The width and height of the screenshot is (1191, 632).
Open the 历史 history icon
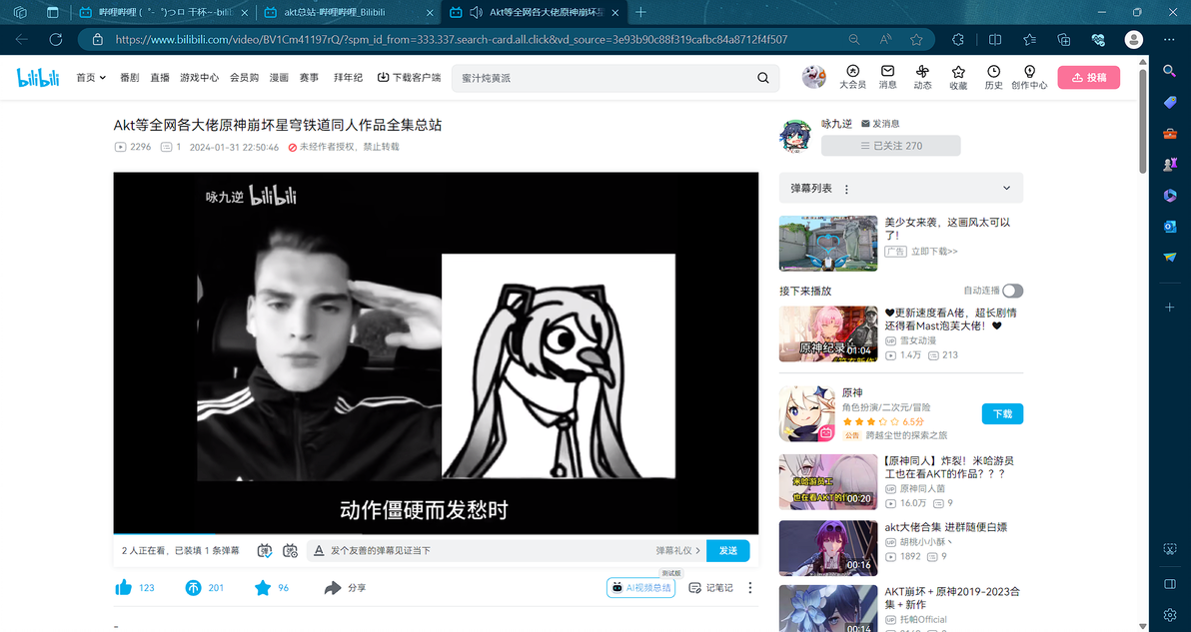[x=993, y=77]
